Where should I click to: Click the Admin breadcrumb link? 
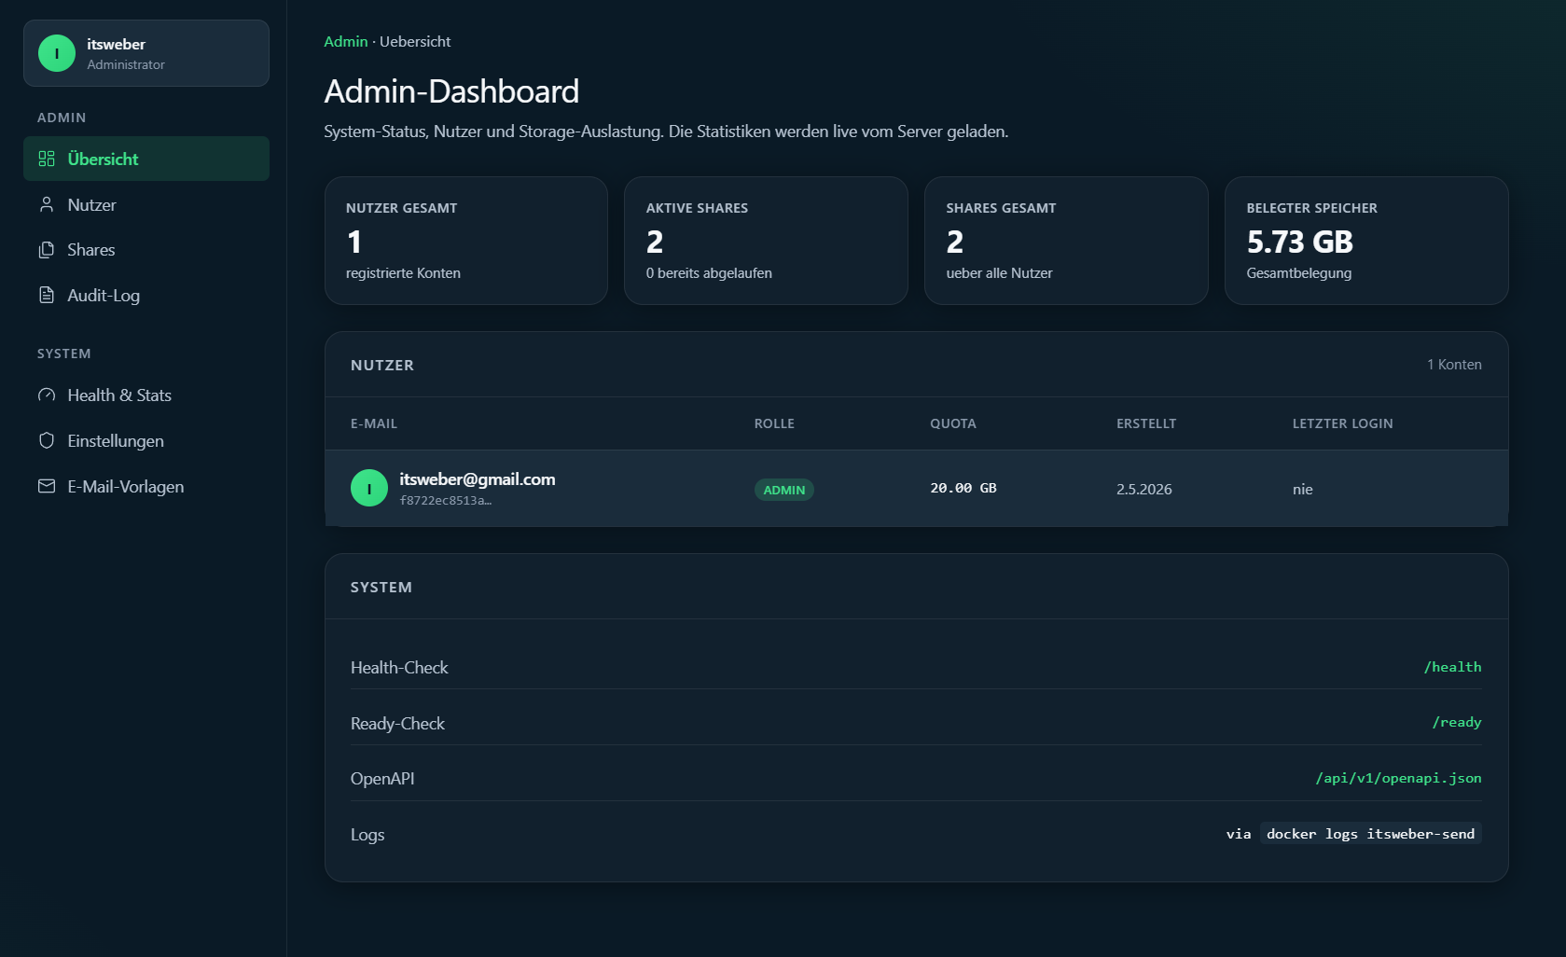click(346, 41)
